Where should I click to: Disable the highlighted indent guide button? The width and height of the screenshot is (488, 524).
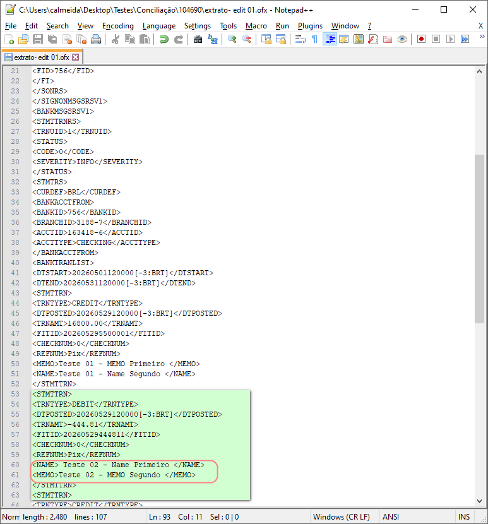(x=330, y=39)
